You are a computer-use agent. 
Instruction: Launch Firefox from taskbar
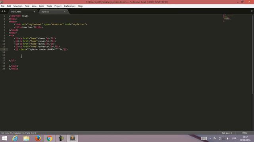point(38,138)
